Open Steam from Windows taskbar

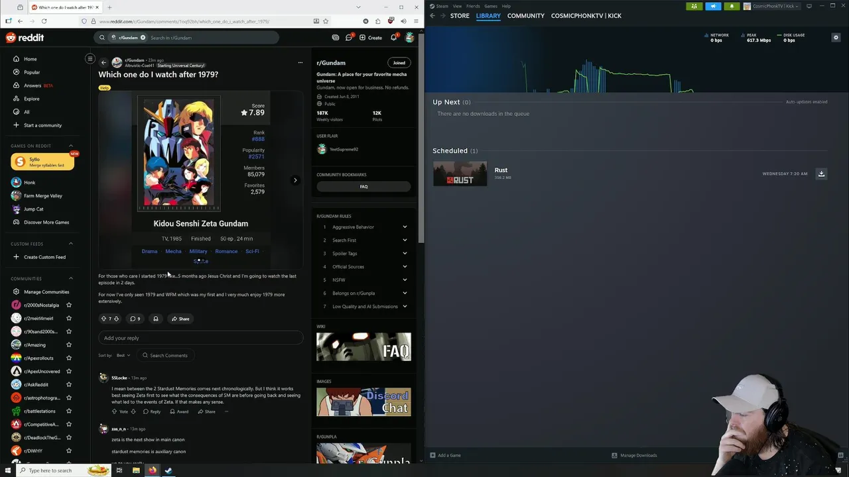tap(168, 470)
